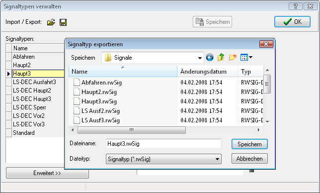320x193 pixels.
Task: Click the view menu dropdown arrow
Action: (x=250, y=57)
